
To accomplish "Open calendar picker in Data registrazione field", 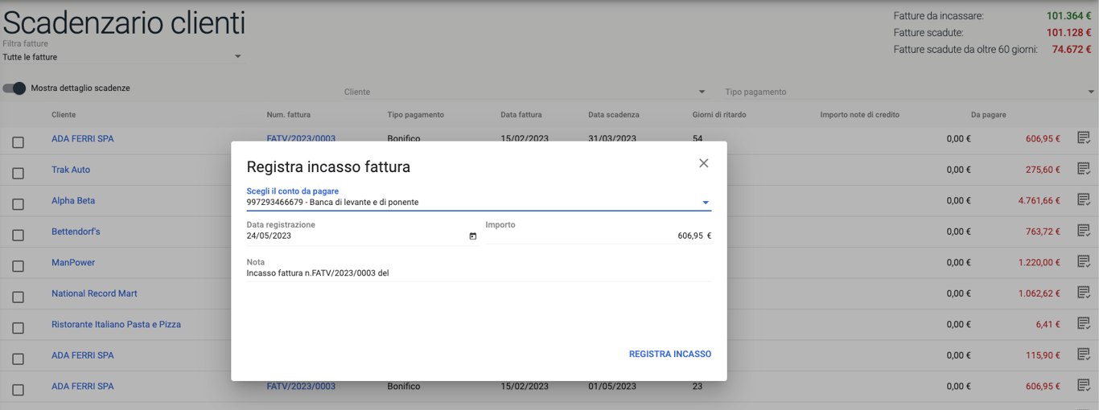I will (473, 236).
